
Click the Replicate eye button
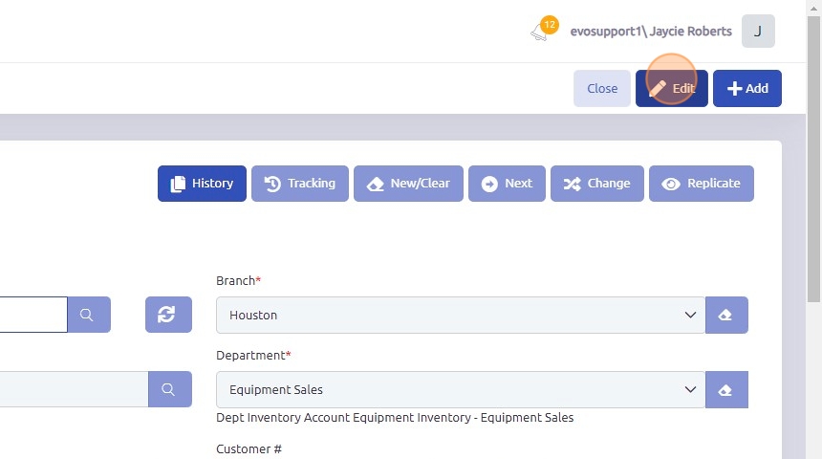702,184
